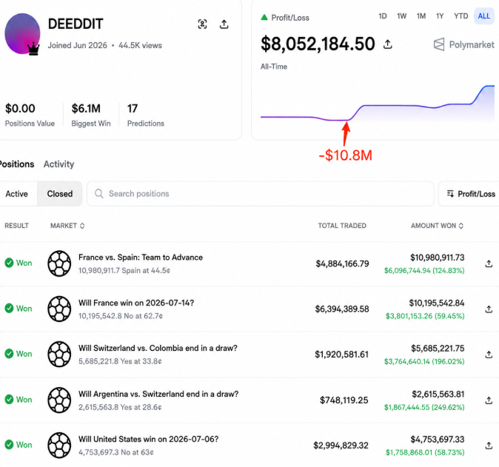Select the 1M time range
The height and width of the screenshot is (467, 499).
click(x=421, y=16)
